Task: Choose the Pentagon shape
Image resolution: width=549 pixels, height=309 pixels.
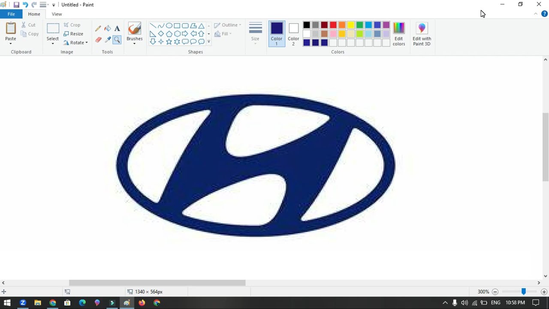Action: pyautogui.click(x=169, y=34)
